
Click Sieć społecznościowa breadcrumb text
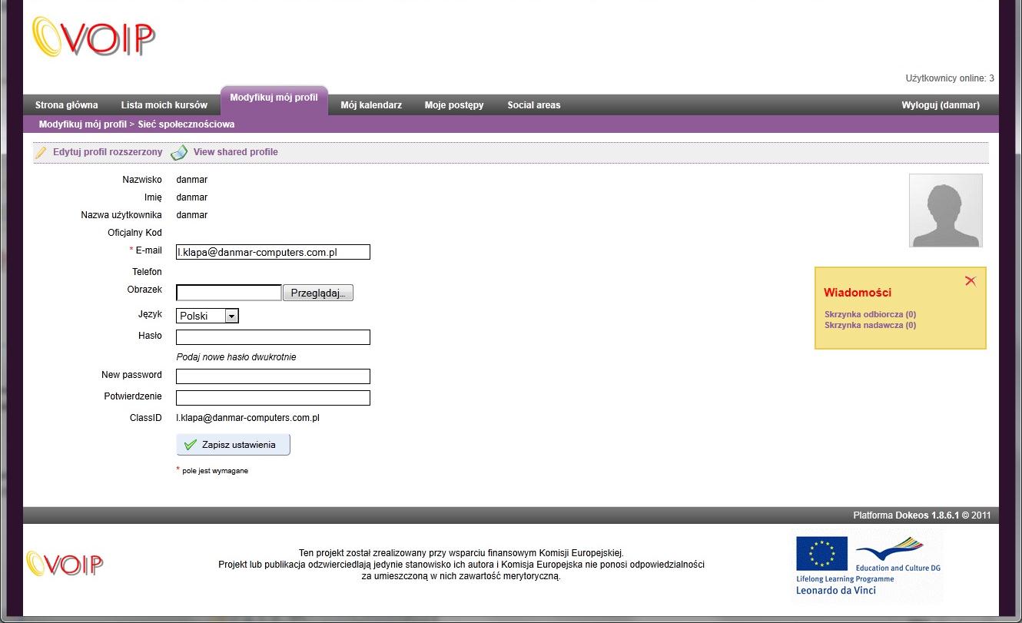187,124
